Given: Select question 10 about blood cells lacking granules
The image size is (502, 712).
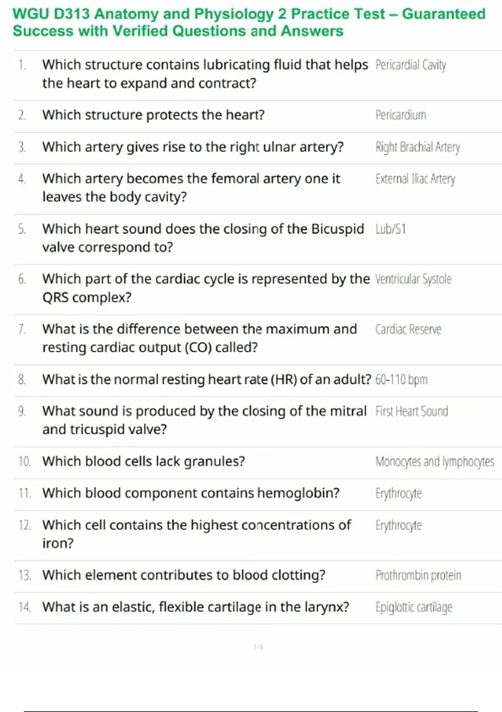Looking at the screenshot, I should (143, 461).
